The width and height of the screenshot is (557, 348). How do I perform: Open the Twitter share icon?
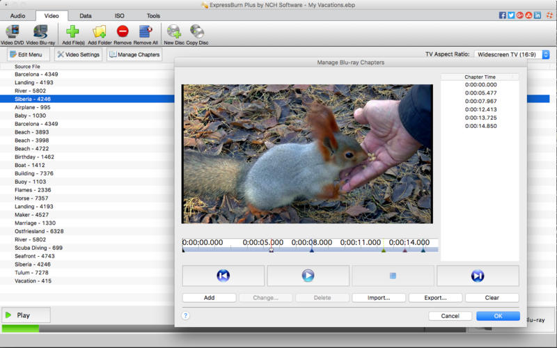[x=511, y=15]
